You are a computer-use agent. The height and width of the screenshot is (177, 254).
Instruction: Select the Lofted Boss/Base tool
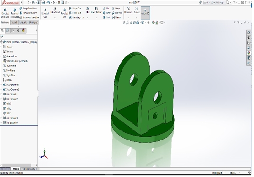(x=28, y=13)
